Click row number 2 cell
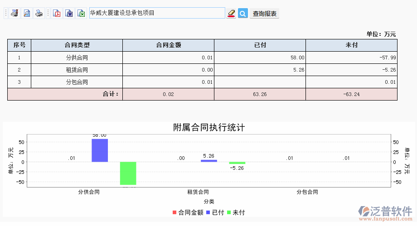Screen dimensions: 417x226 click(x=19, y=70)
